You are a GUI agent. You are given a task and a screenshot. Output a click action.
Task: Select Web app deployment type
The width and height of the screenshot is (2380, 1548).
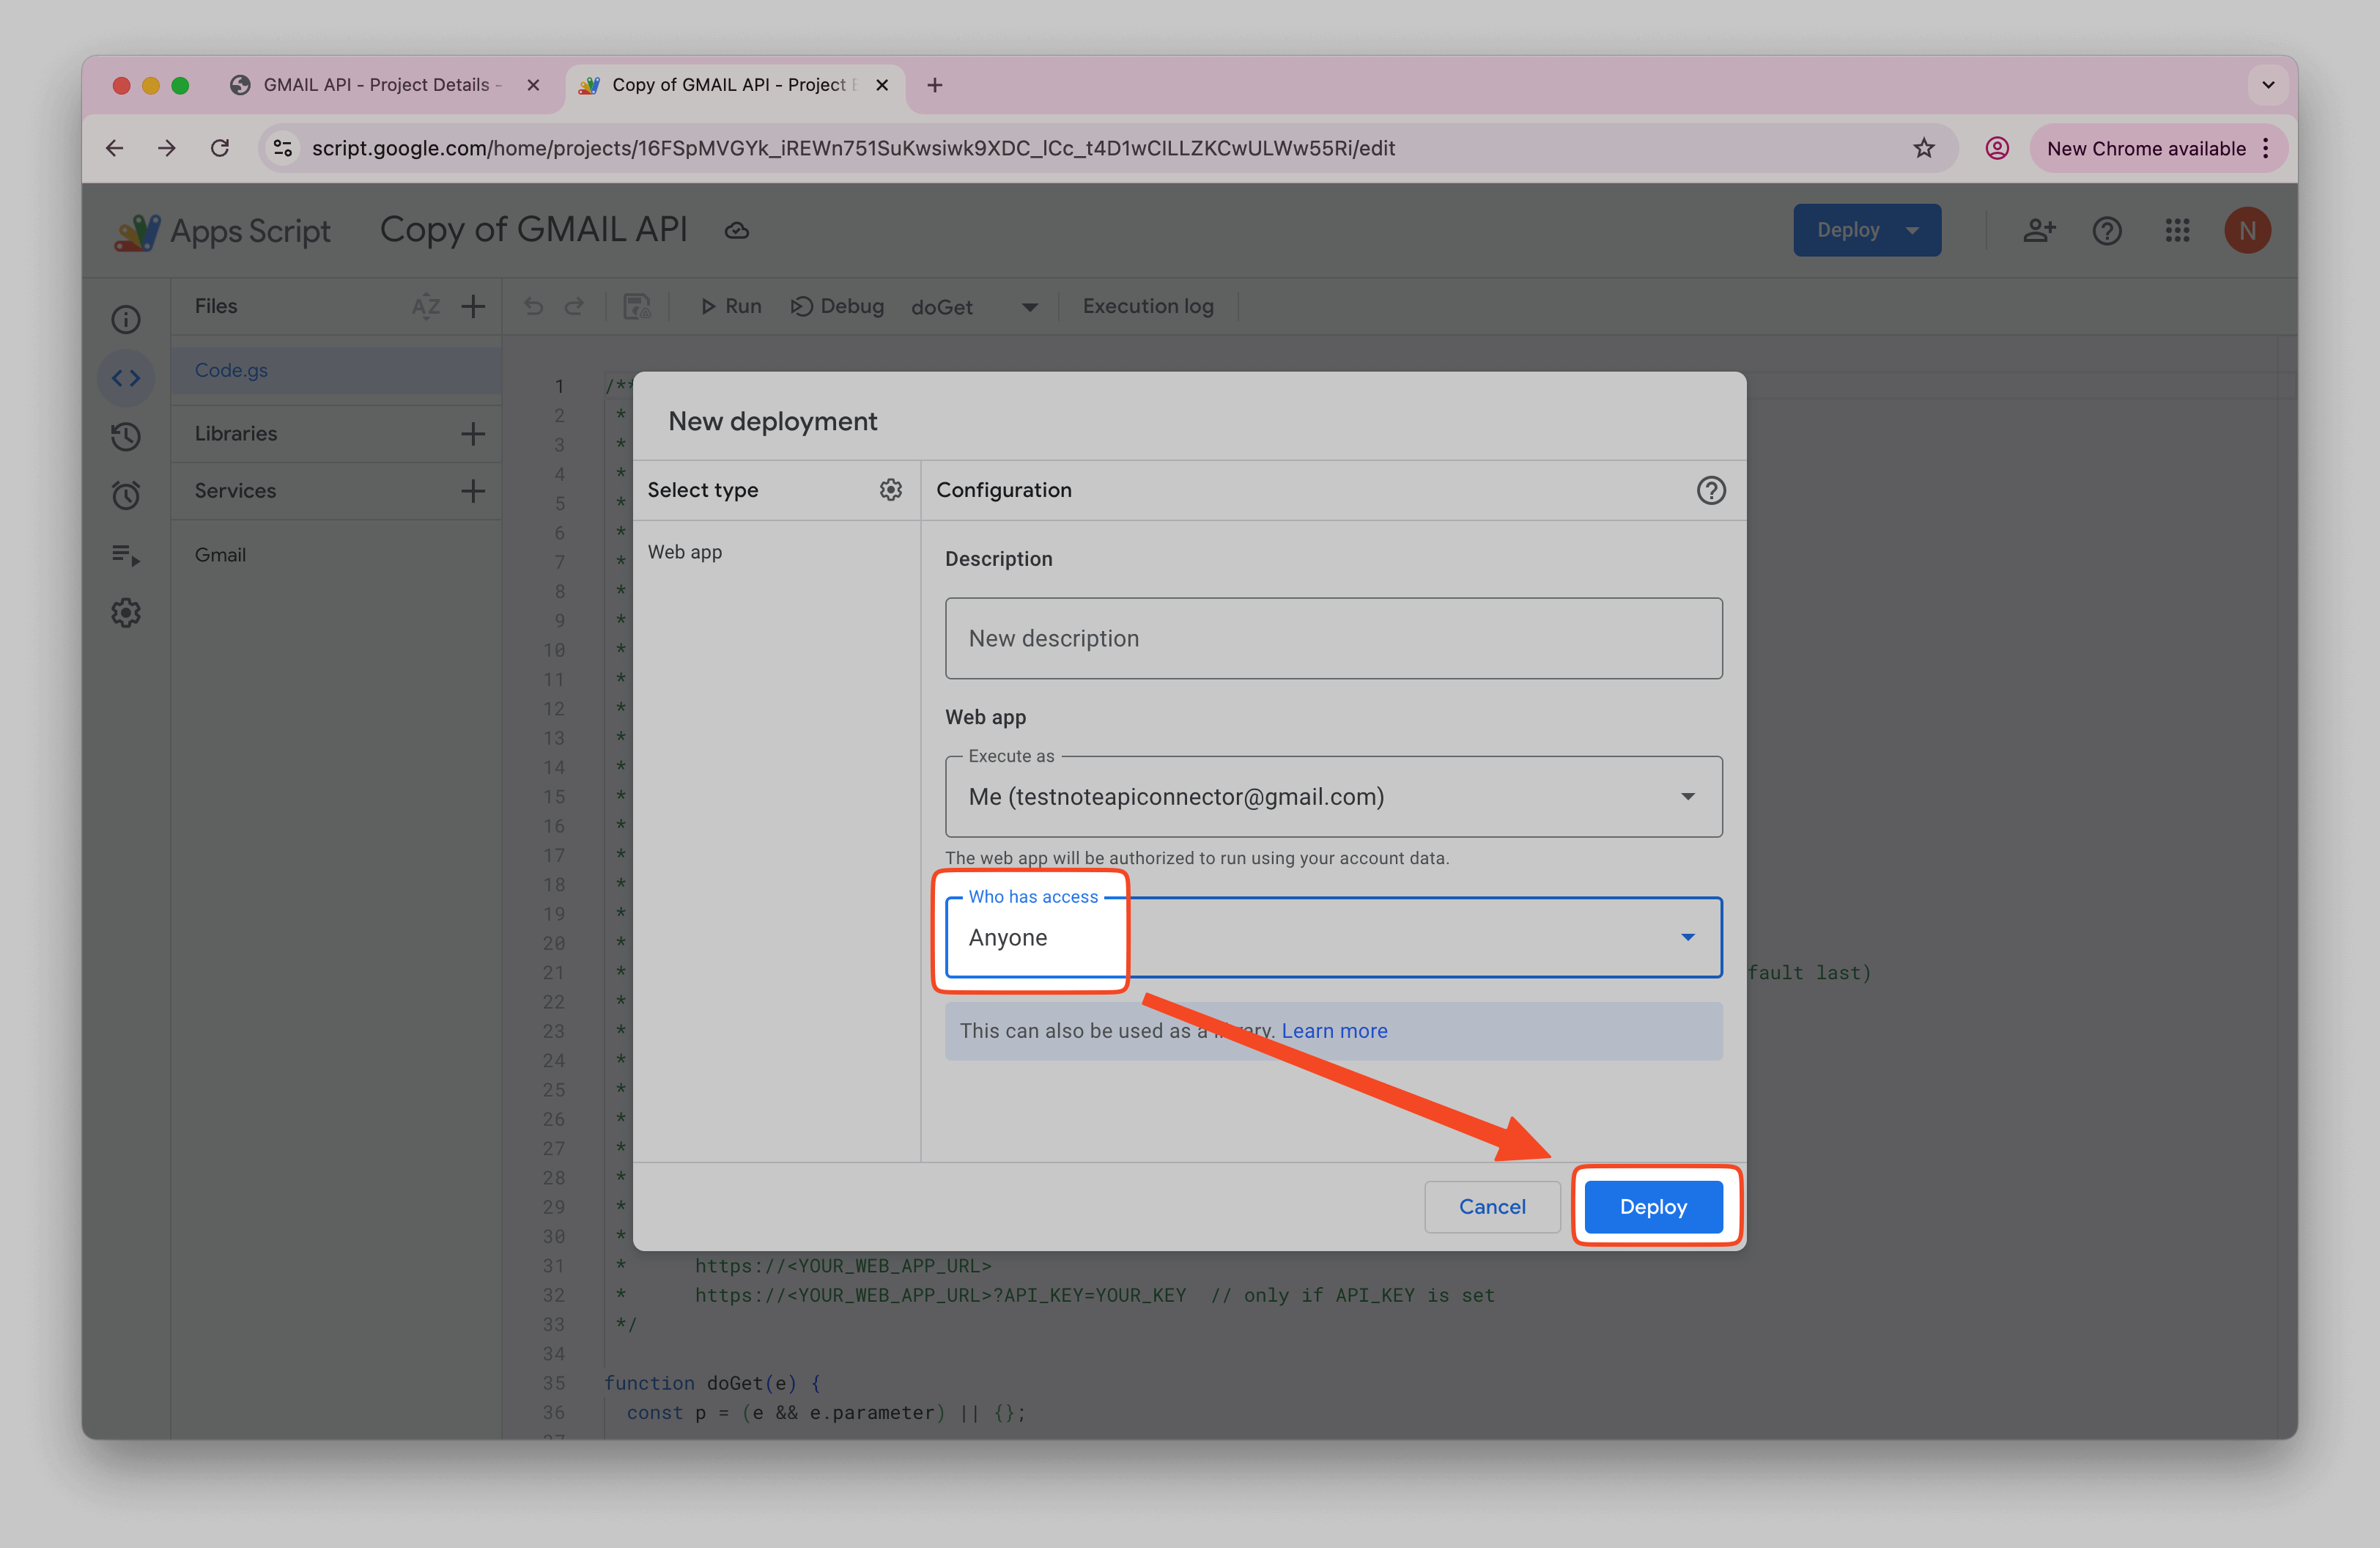[x=685, y=552]
